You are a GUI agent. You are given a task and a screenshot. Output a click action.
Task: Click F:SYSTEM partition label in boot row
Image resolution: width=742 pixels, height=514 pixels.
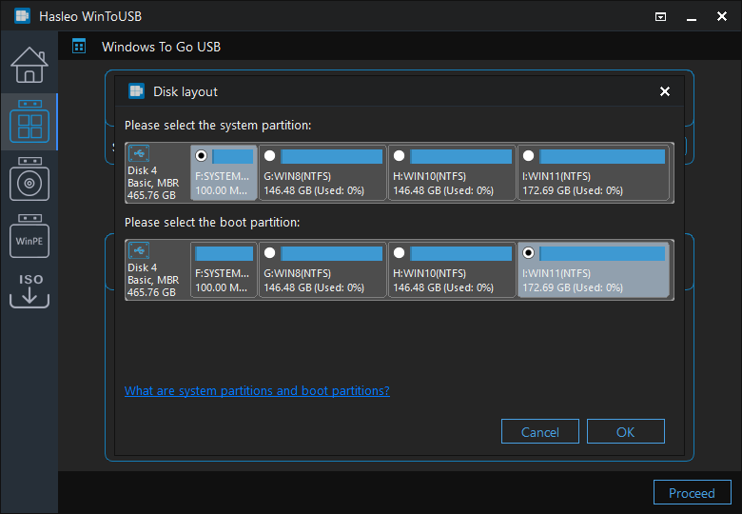tap(222, 273)
